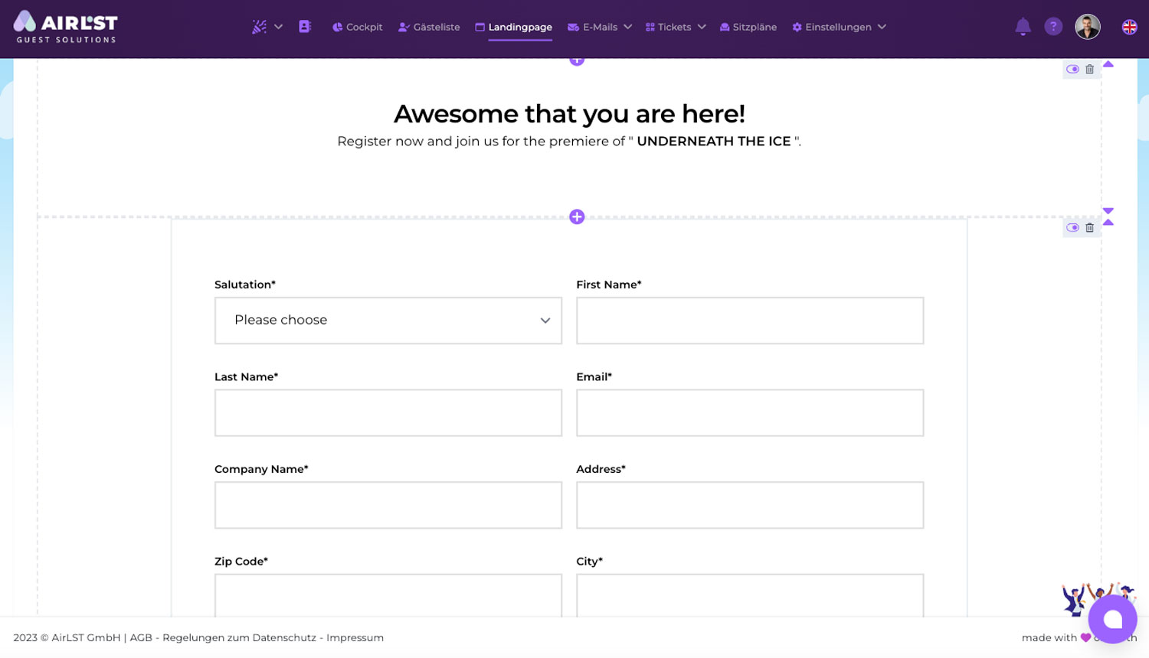1149x658 pixels.
Task: Open the AGB link in footer
Action: click(141, 637)
